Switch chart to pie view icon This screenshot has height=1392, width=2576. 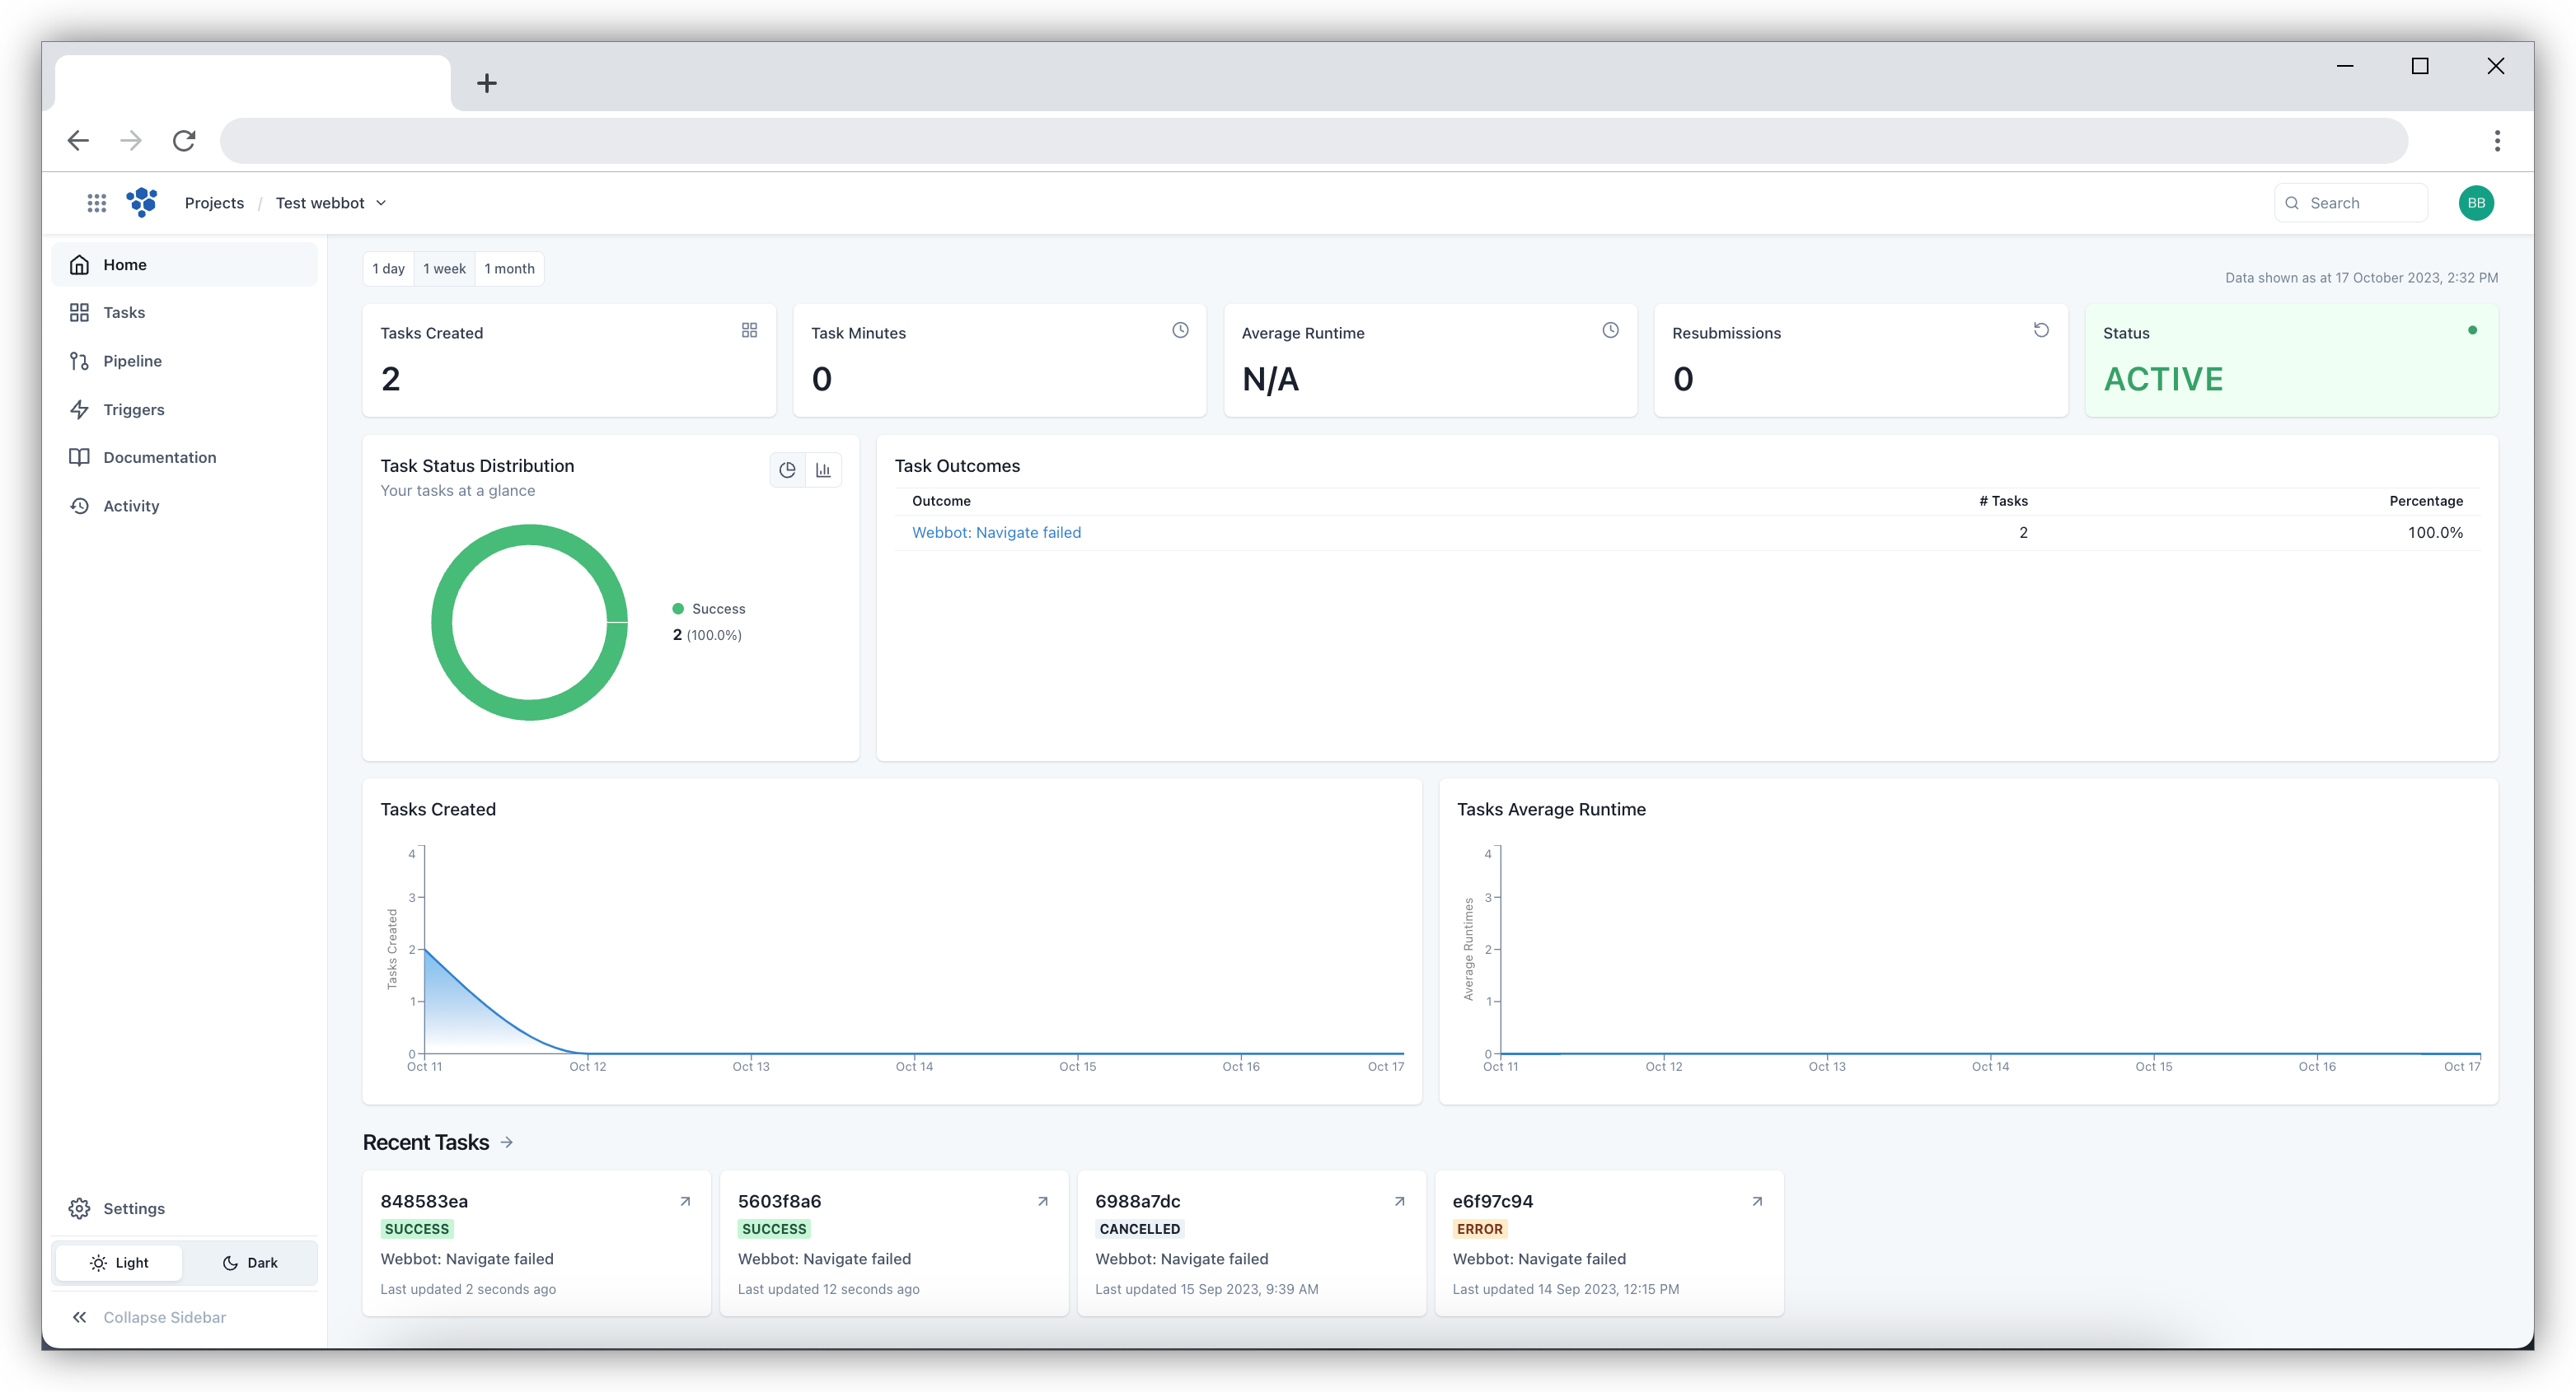[x=788, y=469]
